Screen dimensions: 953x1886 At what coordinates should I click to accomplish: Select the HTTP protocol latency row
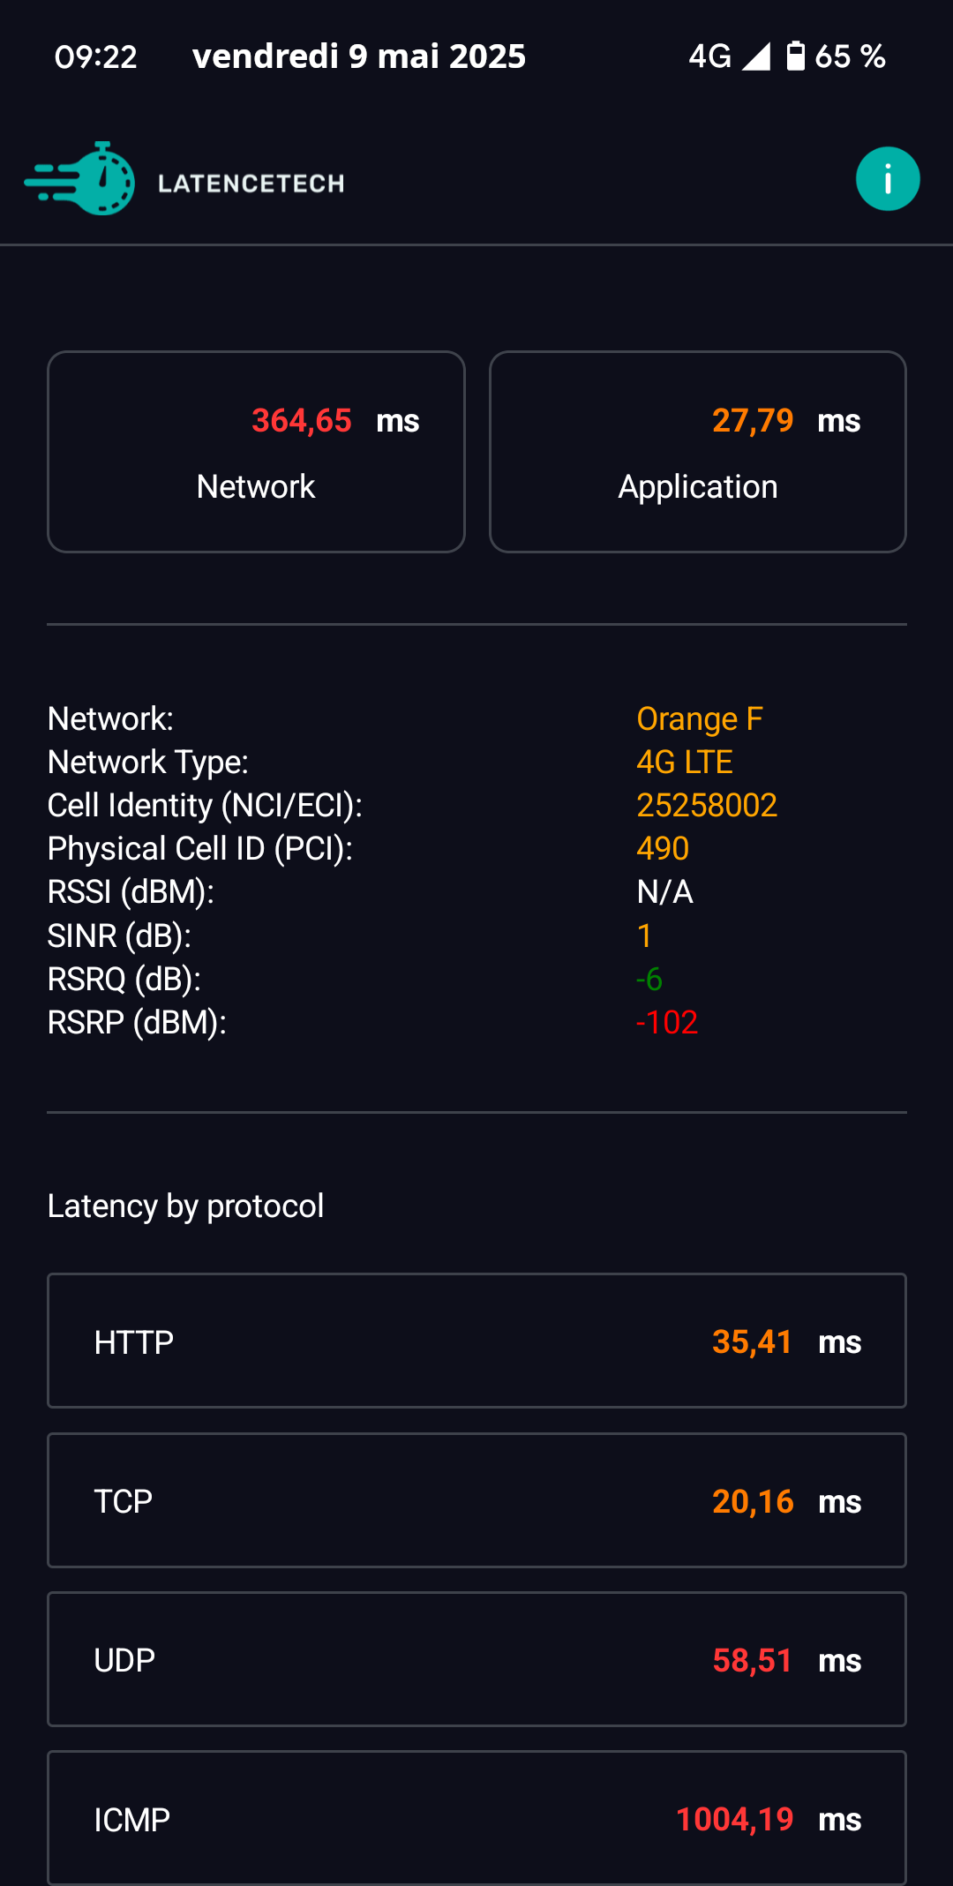tap(476, 1341)
